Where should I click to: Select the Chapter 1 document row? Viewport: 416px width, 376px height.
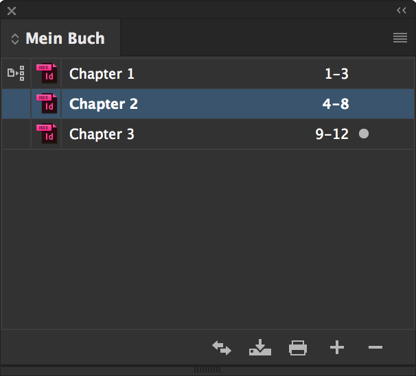208,73
